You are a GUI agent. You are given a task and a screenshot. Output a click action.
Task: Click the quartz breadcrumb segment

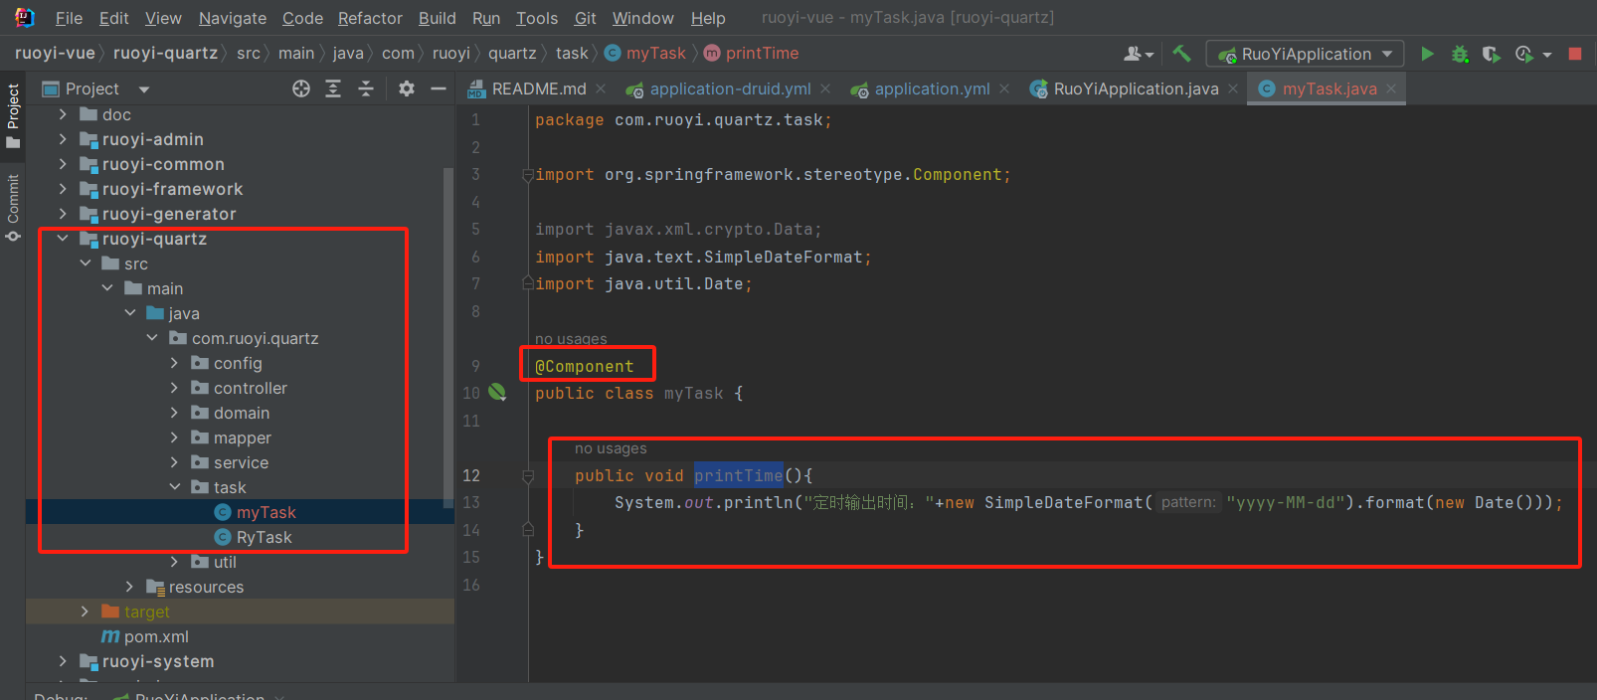(512, 54)
